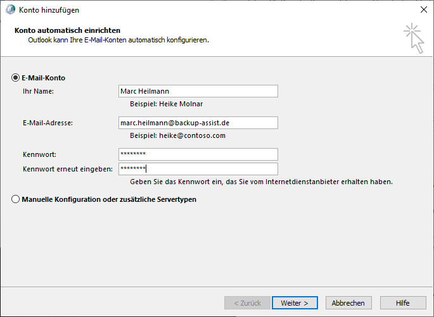Open Hilfe for this dialog
Screen dimensions: 434x317
tap(403, 303)
